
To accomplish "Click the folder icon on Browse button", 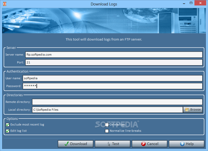I will (187, 110).
